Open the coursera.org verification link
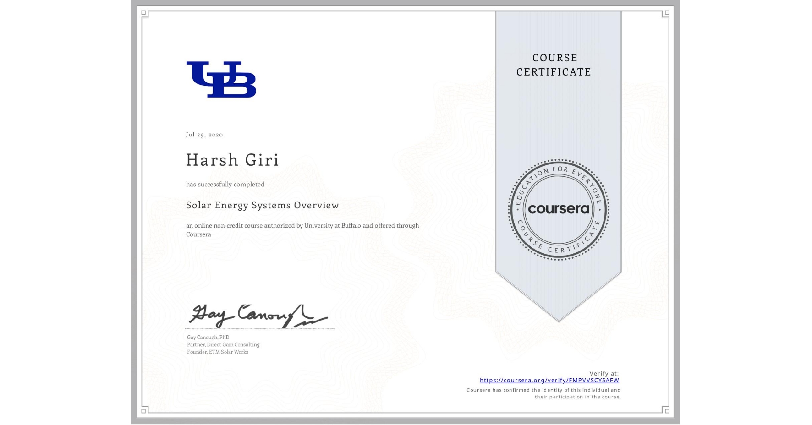The height and width of the screenshot is (425, 812). [x=549, y=380]
